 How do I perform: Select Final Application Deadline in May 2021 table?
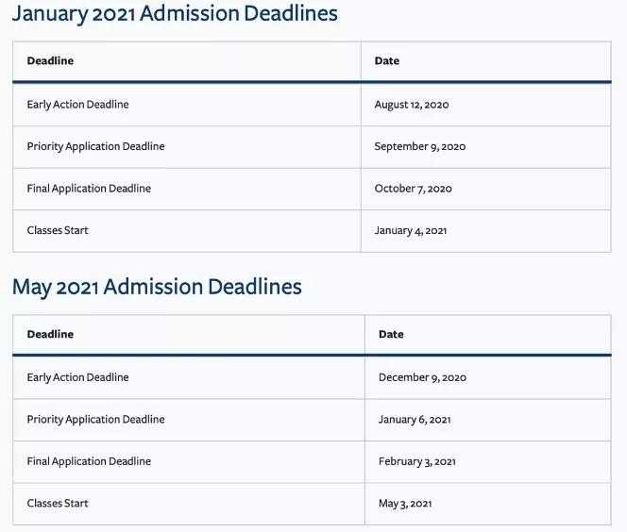[x=89, y=461]
